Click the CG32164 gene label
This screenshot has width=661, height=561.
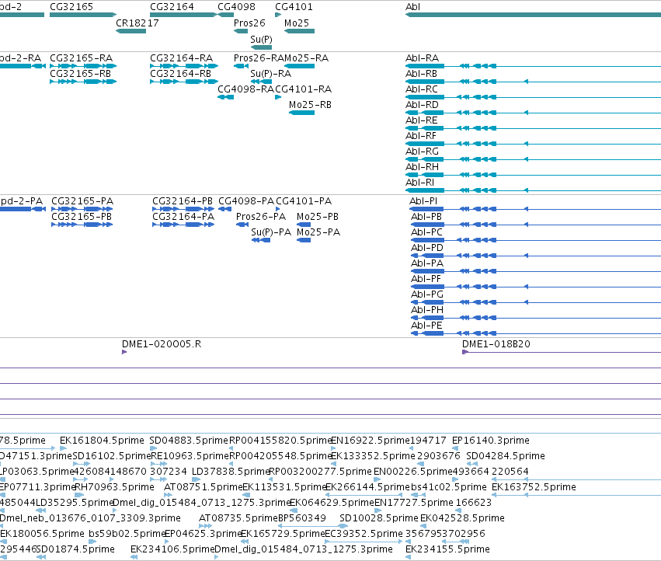click(x=172, y=7)
